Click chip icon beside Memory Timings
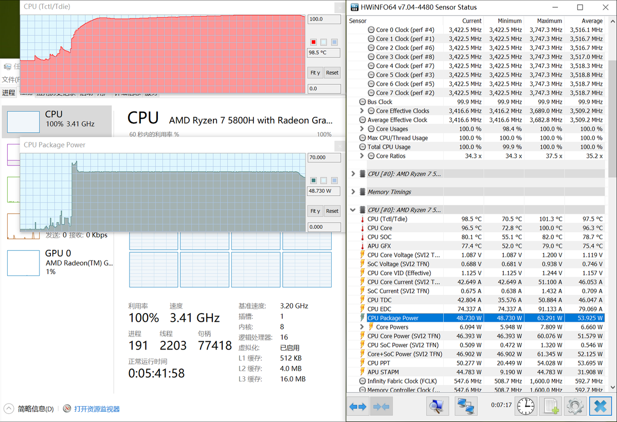The image size is (617, 422). (x=362, y=192)
